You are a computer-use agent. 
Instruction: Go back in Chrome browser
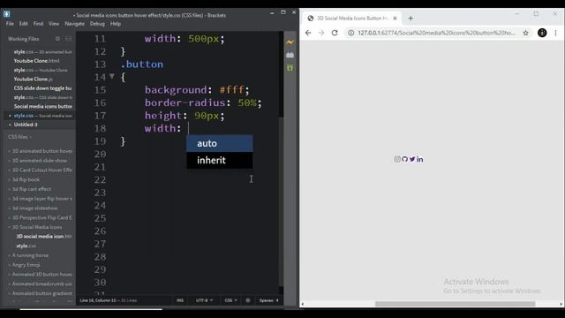[308, 33]
